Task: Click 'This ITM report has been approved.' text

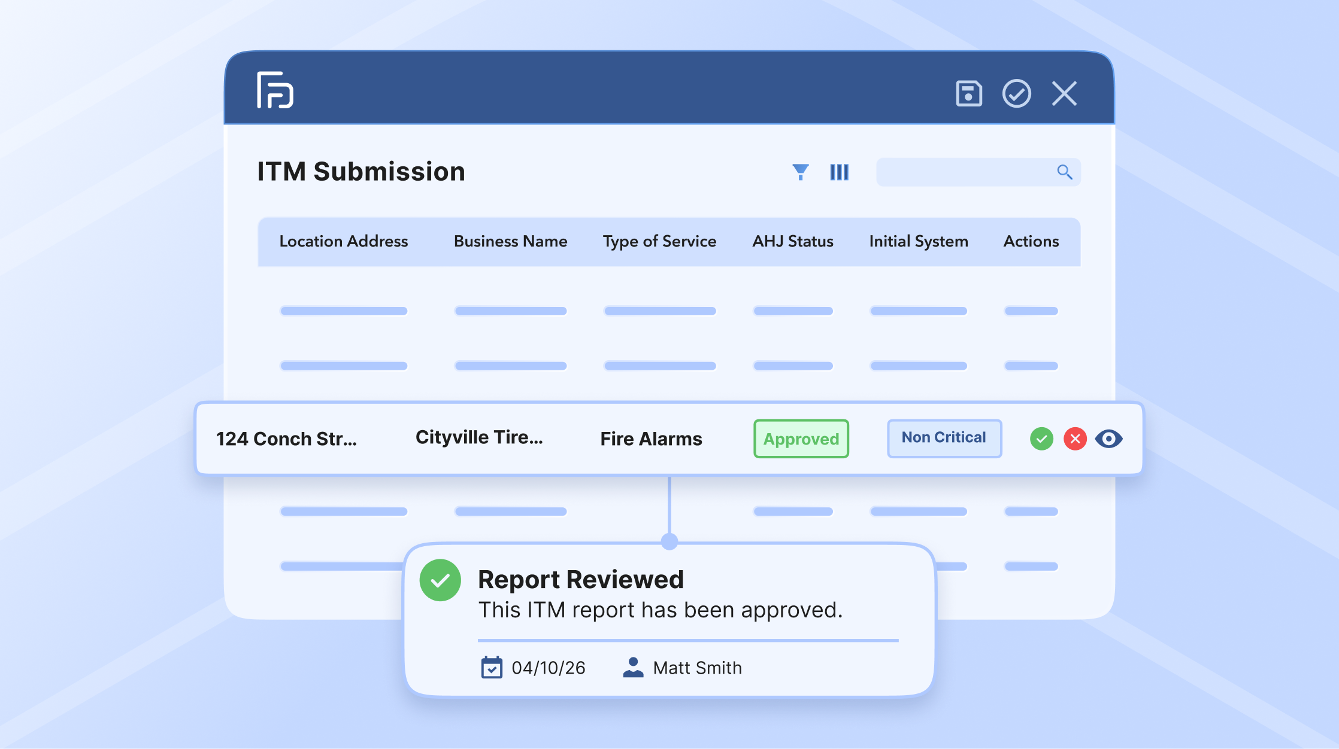Action: click(661, 610)
